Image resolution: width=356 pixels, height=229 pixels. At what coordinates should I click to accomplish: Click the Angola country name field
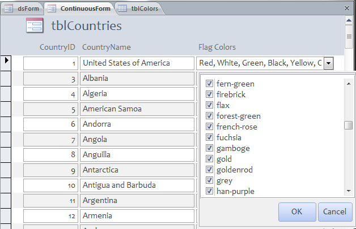137,140
